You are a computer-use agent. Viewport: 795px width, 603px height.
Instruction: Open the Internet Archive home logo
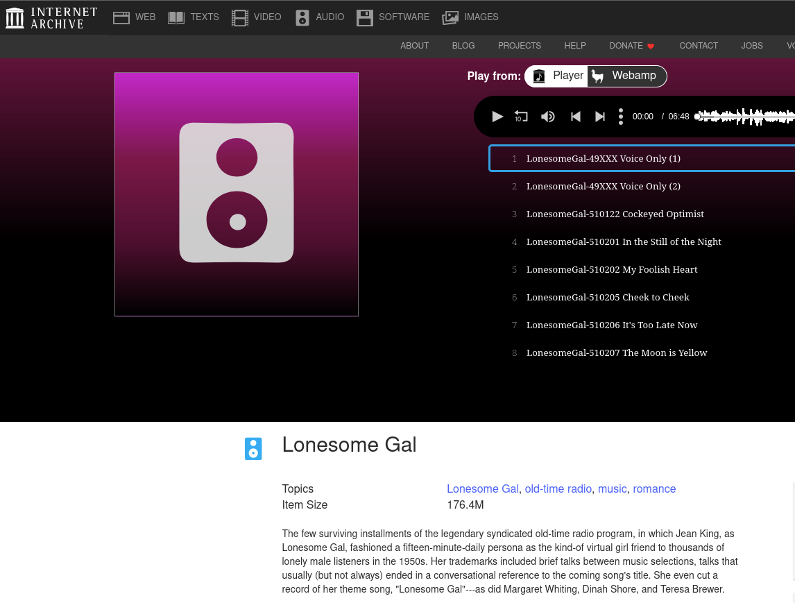point(51,18)
